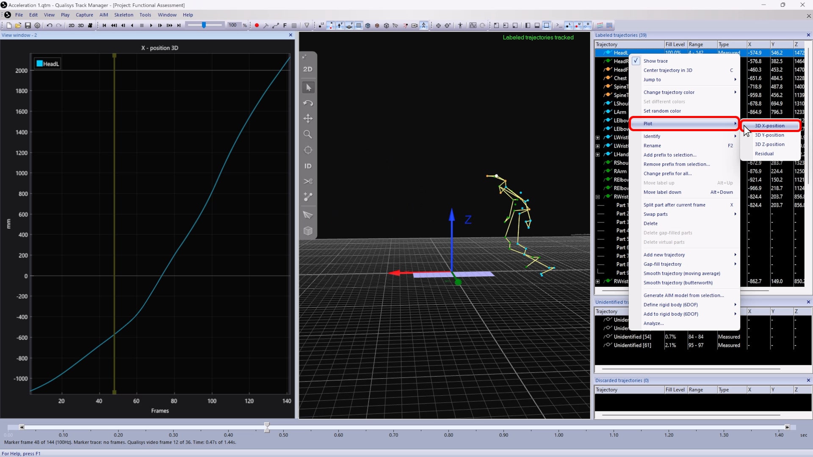Click the timeline at 1.00 seconds
This screenshot has width=813, height=457.
(x=559, y=427)
